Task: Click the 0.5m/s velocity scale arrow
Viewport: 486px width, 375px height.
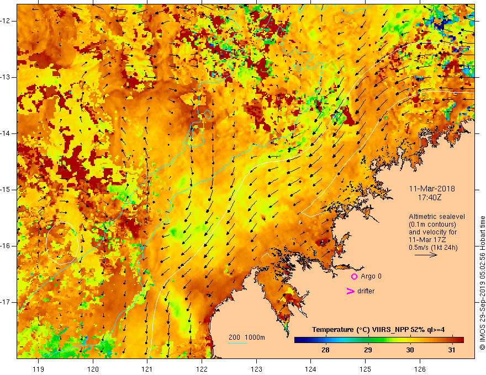Action: [426, 255]
